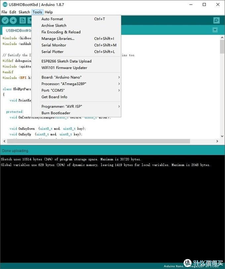Screen dimensions: 225x269
Task: Click the editor scroll up arrow
Action: click(222, 38)
